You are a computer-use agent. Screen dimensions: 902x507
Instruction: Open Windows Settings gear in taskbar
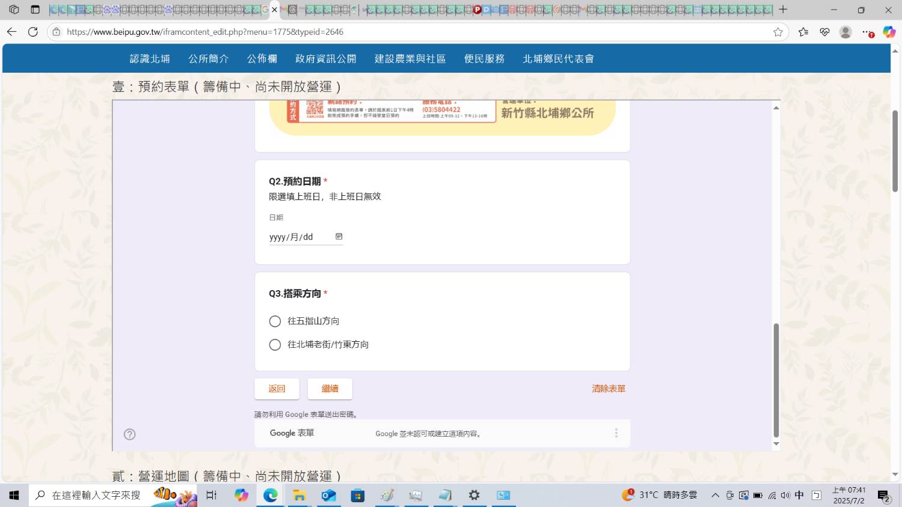point(474,495)
